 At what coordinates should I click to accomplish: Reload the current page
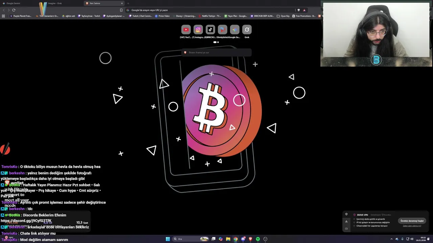click(x=14, y=10)
